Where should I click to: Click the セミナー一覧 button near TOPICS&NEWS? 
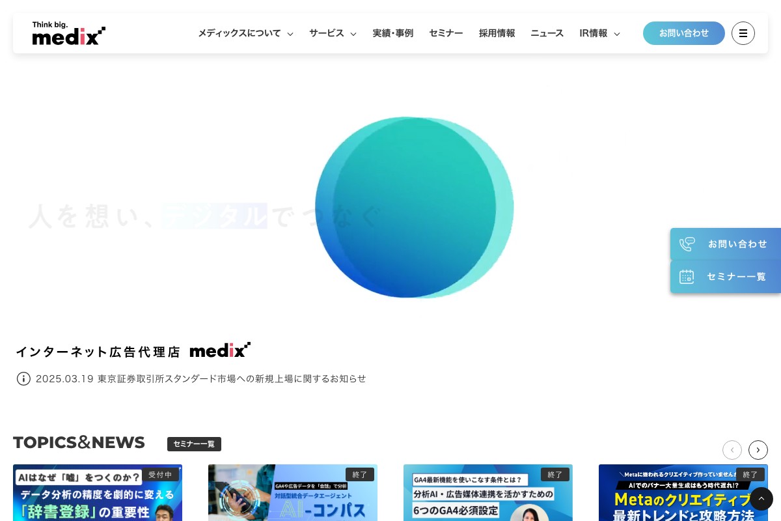194,444
